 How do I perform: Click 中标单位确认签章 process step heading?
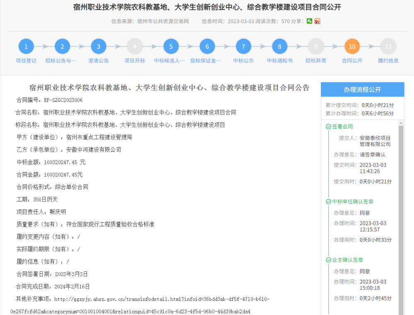[x=352, y=201]
